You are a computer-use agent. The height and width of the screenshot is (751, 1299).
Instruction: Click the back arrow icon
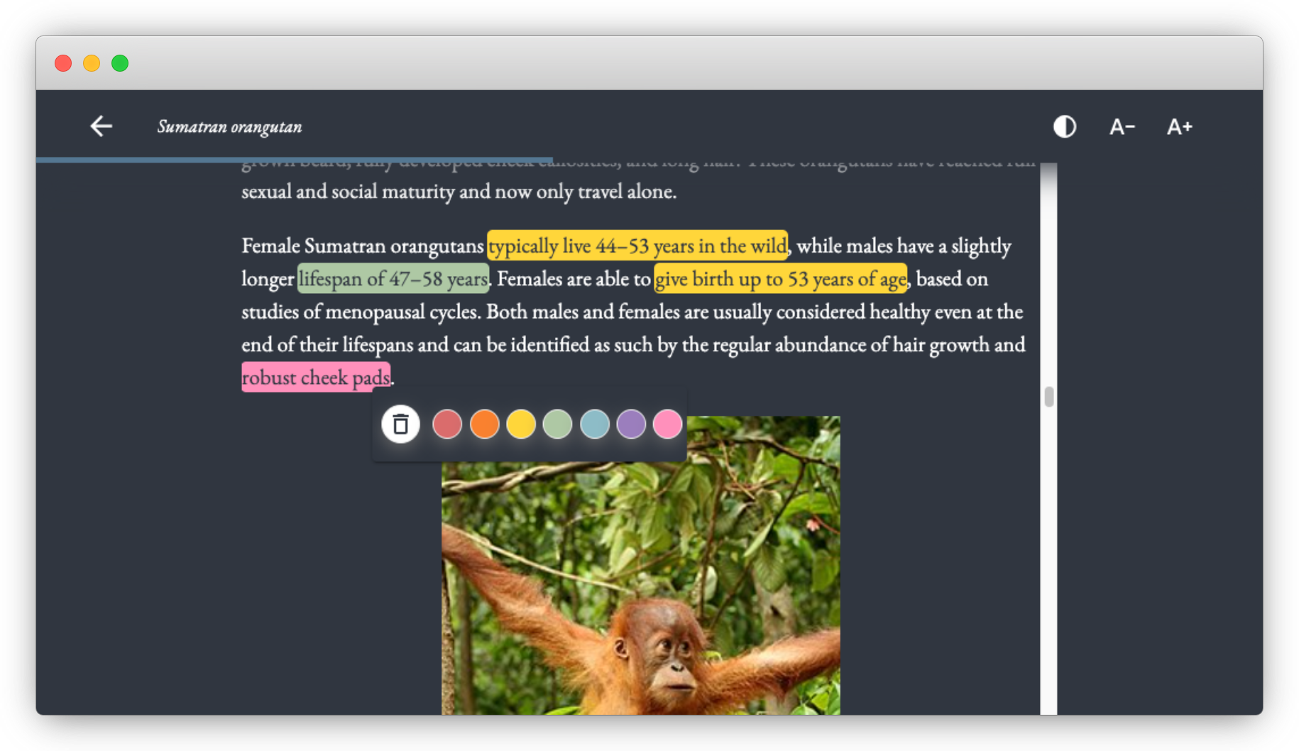coord(101,126)
